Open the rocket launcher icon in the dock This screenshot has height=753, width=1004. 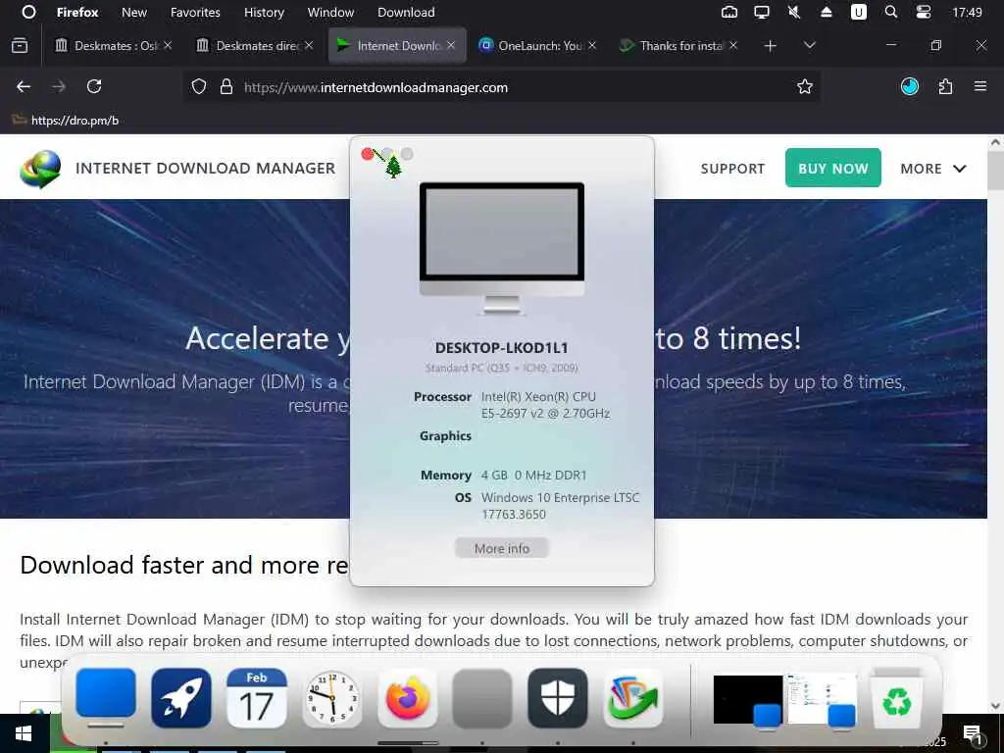pos(181,698)
